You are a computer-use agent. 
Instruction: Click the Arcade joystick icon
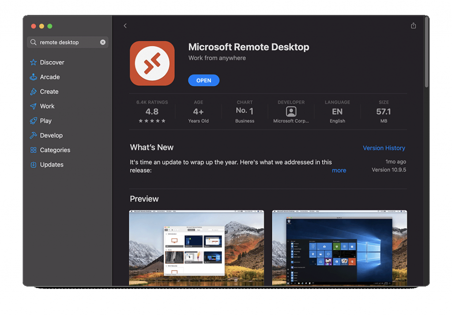34,77
